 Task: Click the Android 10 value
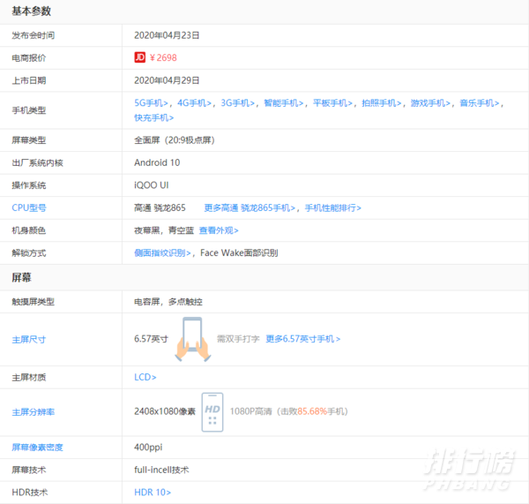click(x=157, y=162)
